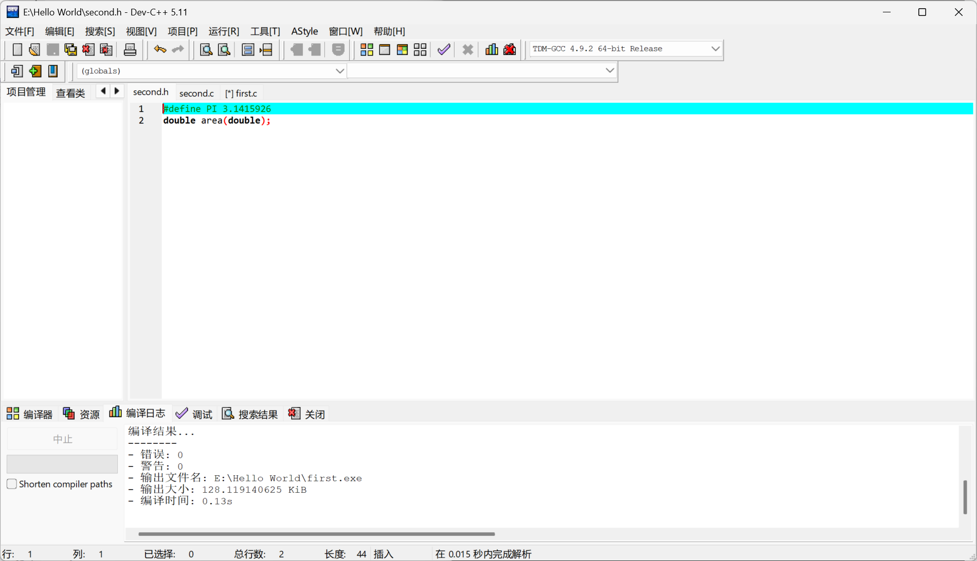Open the 帮助[H] menu

pos(389,31)
